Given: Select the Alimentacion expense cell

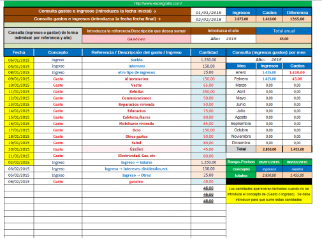Looking at the screenshot, I should click(136, 79).
